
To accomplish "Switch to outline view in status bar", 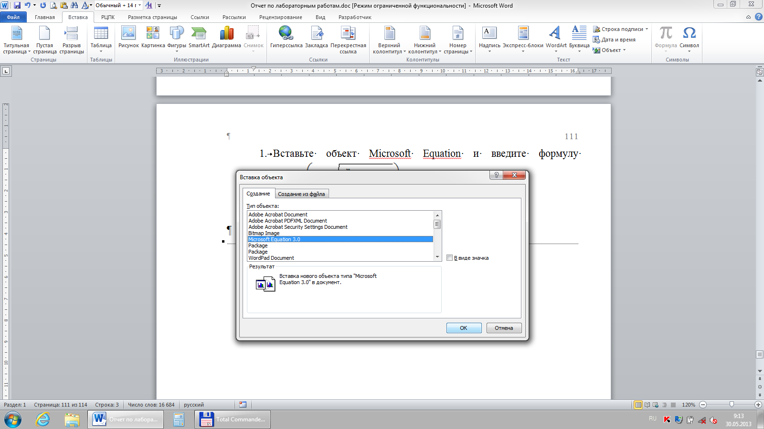I will tap(664, 405).
